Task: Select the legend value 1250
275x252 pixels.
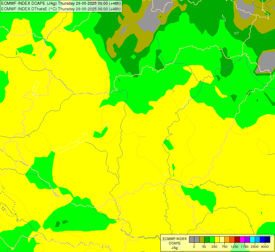Action: (x=235, y=247)
